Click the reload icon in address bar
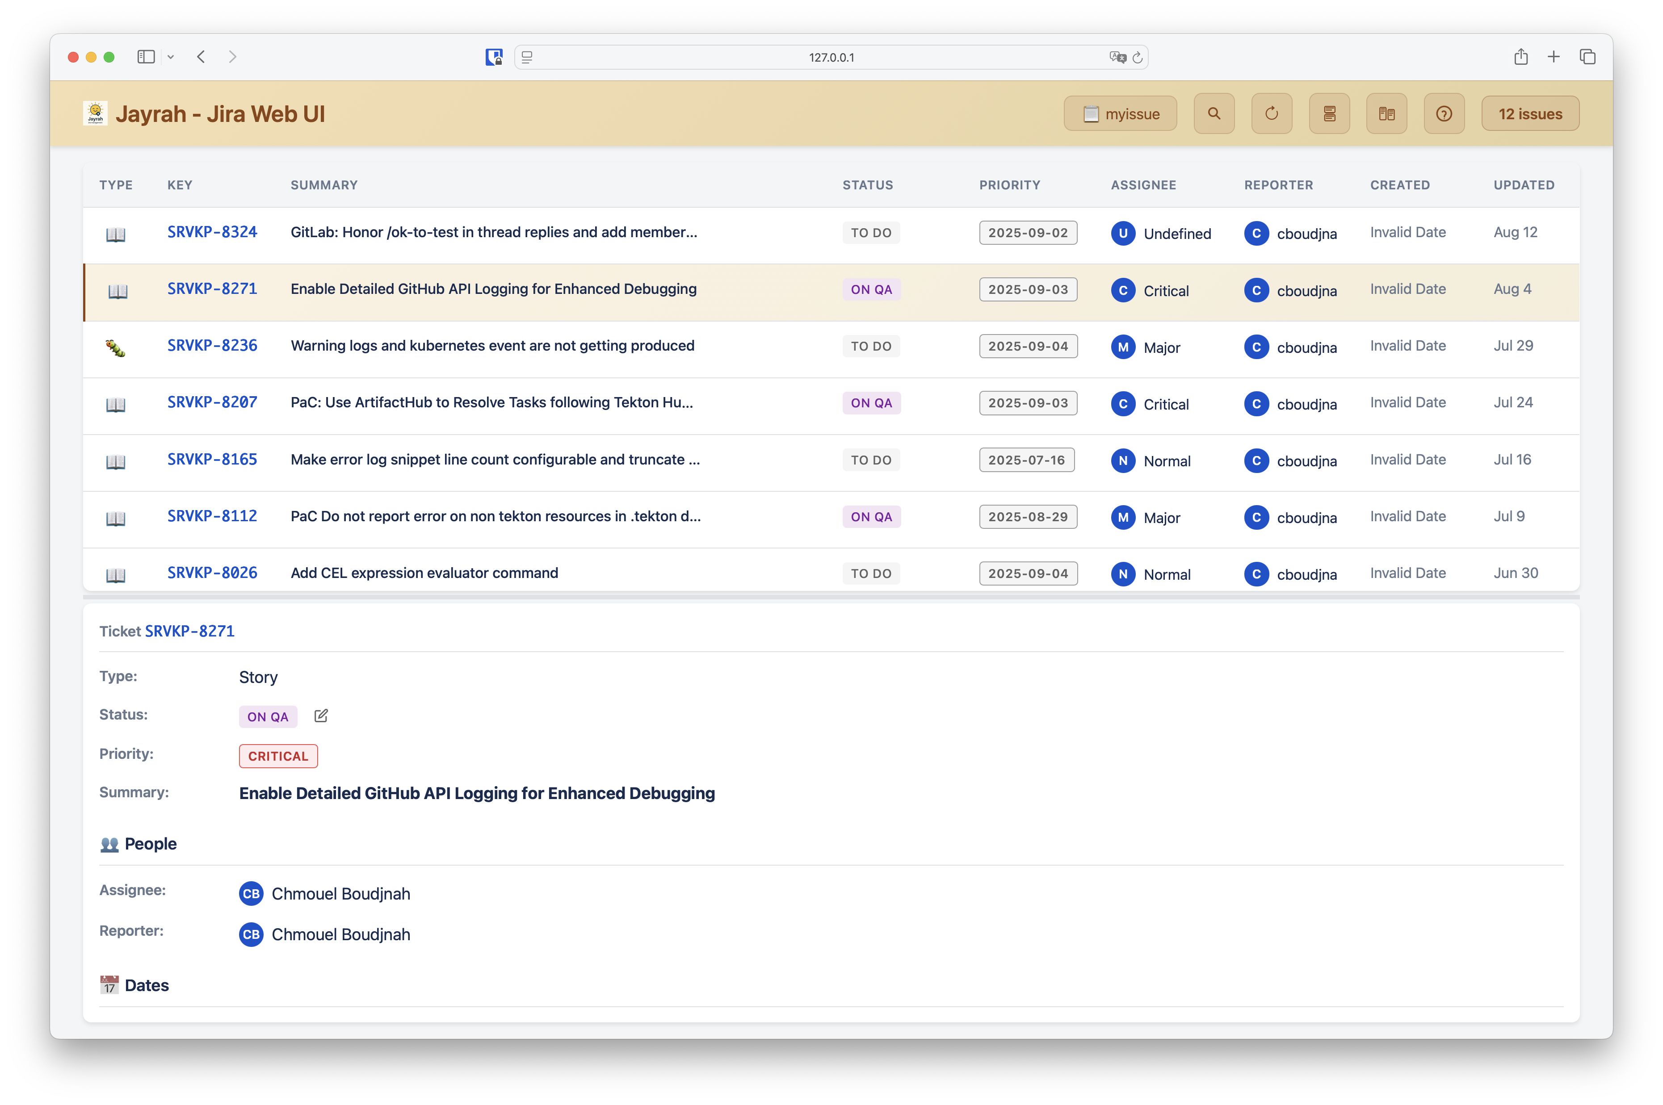Viewport: 1663px width, 1105px height. pyautogui.click(x=1137, y=57)
